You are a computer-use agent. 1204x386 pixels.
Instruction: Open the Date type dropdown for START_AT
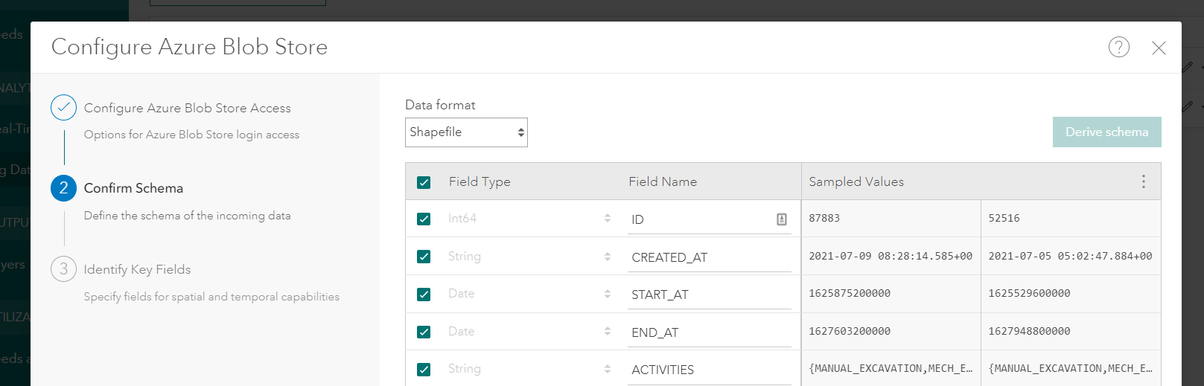(529, 294)
